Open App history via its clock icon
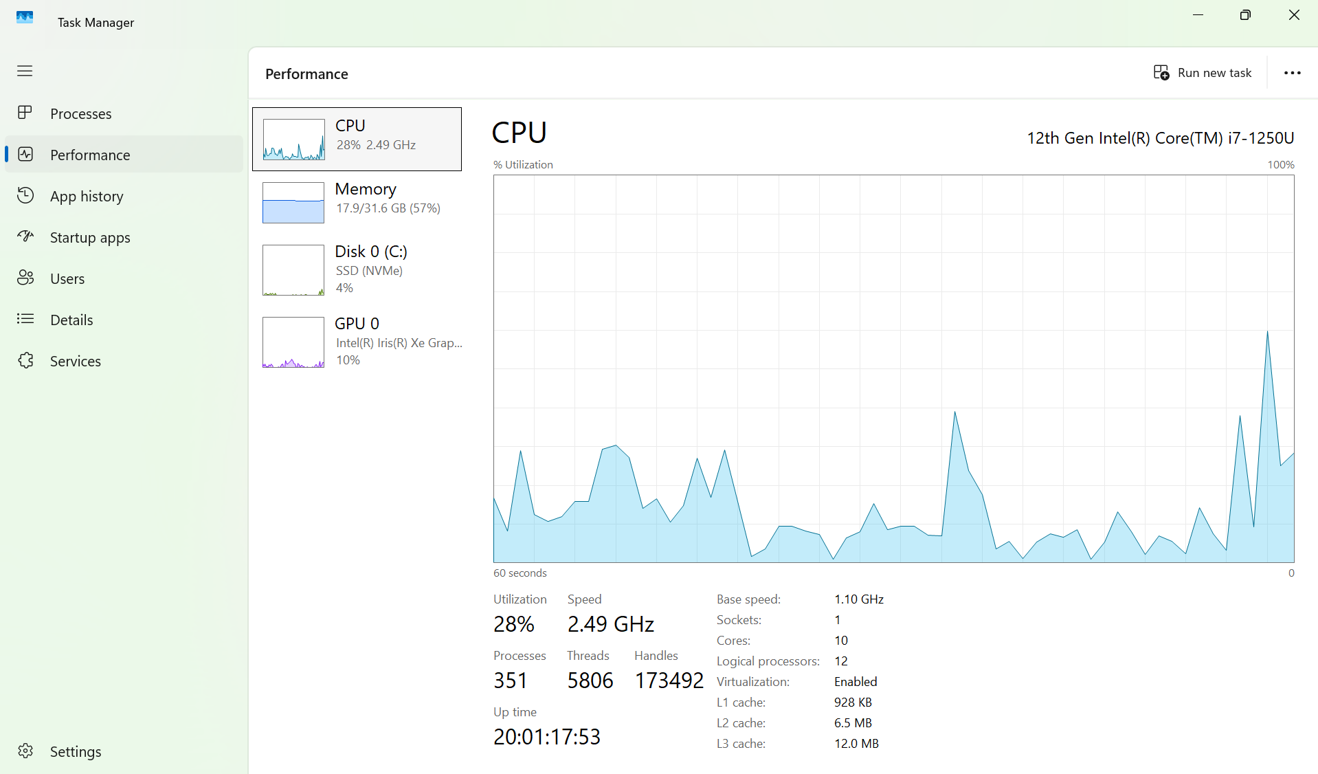Screen dimensions: 1318x774 pyautogui.click(x=25, y=195)
